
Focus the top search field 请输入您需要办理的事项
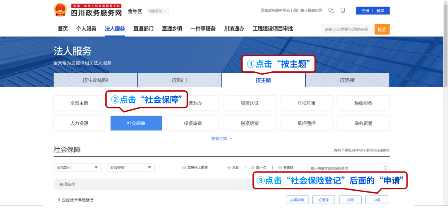point(348,29)
